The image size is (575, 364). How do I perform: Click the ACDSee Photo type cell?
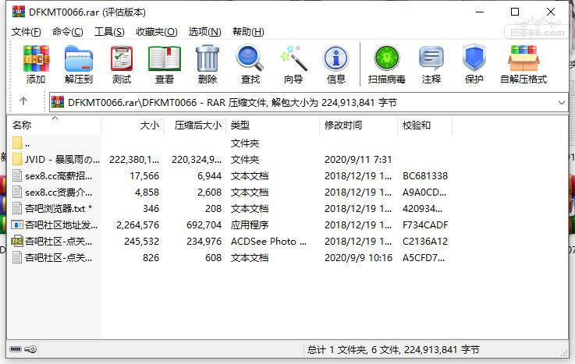[x=268, y=241]
